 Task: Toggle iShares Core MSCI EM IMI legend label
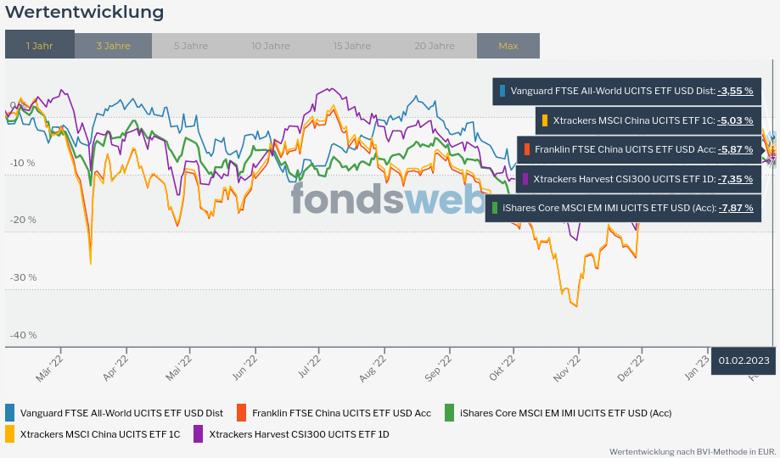click(x=565, y=413)
